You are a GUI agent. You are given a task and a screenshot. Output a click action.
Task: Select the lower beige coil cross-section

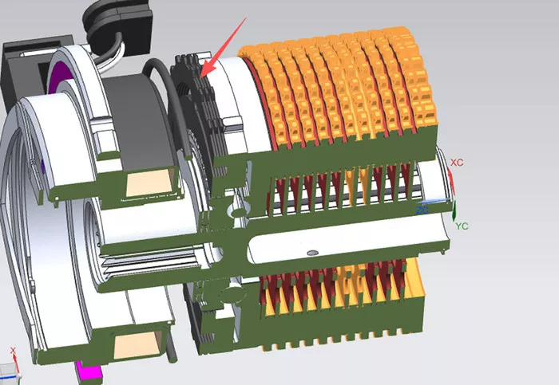(x=137, y=345)
